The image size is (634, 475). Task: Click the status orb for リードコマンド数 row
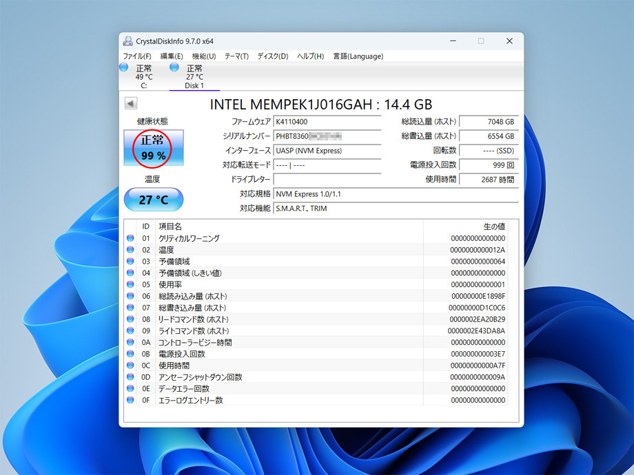click(x=130, y=319)
